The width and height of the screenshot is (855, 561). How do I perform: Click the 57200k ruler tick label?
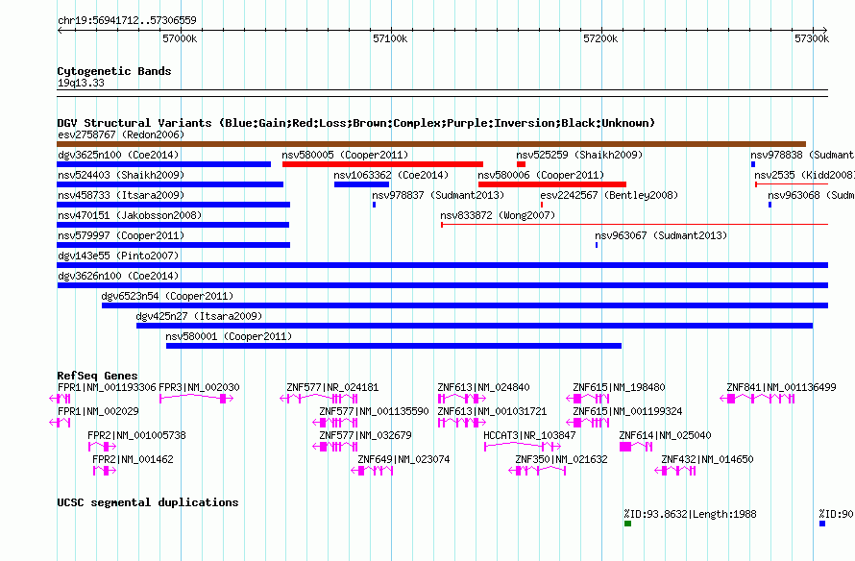(600, 38)
